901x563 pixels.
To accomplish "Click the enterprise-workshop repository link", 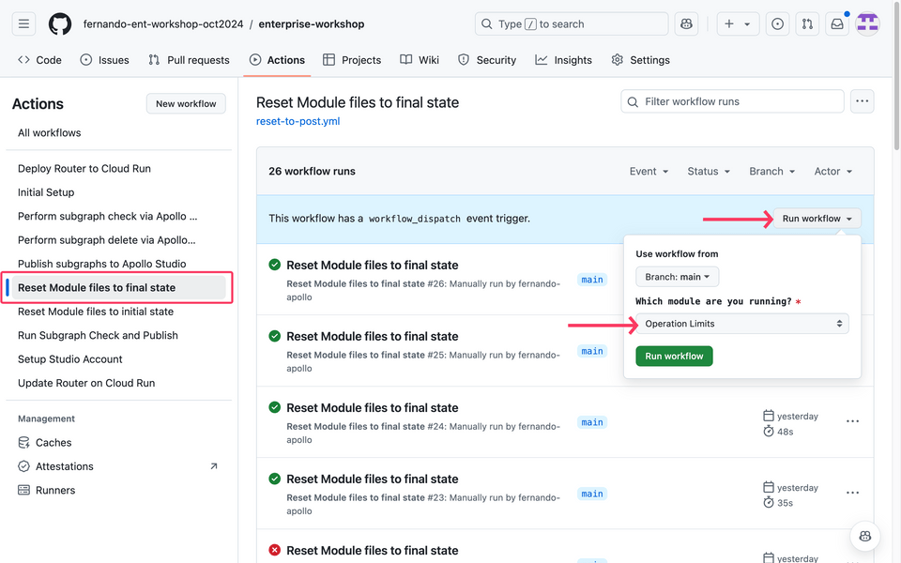I will coord(312,24).
